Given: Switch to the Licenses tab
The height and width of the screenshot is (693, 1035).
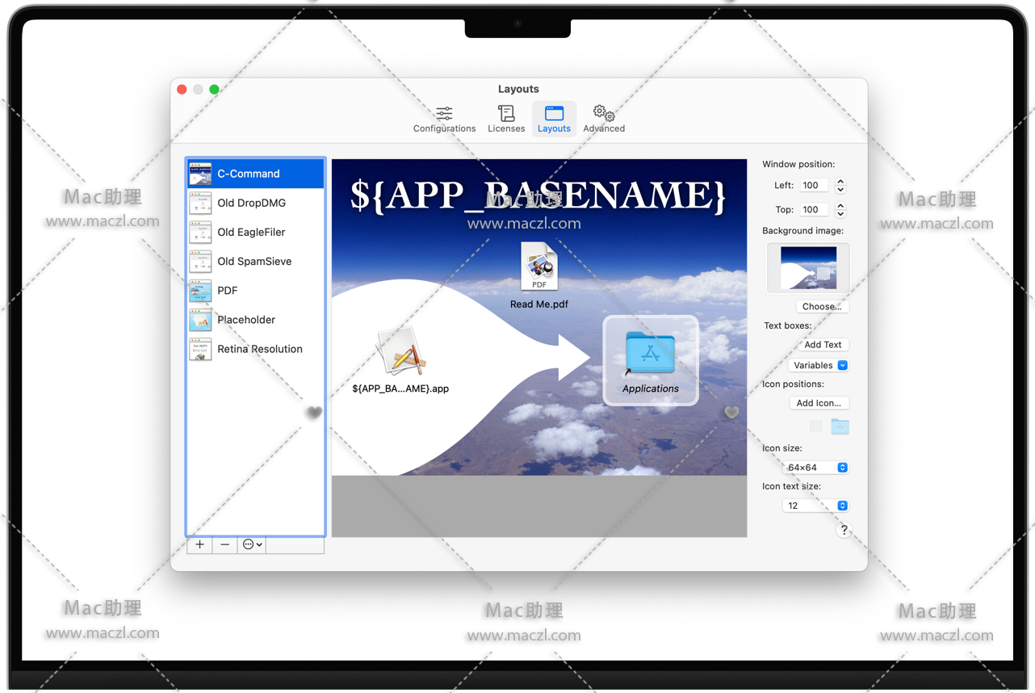Looking at the screenshot, I should click(x=506, y=119).
